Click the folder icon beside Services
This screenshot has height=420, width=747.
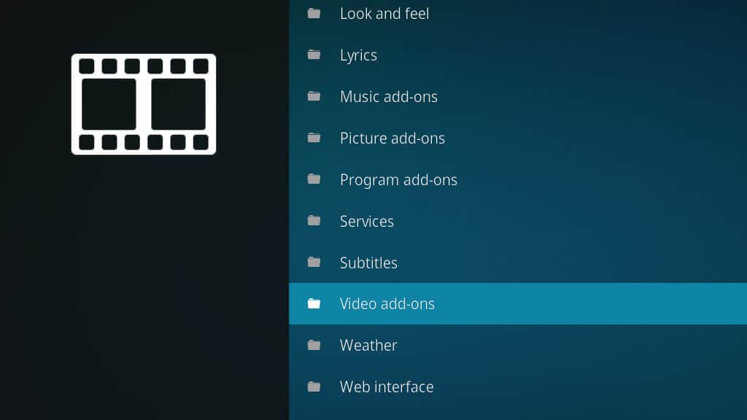pyautogui.click(x=314, y=220)
